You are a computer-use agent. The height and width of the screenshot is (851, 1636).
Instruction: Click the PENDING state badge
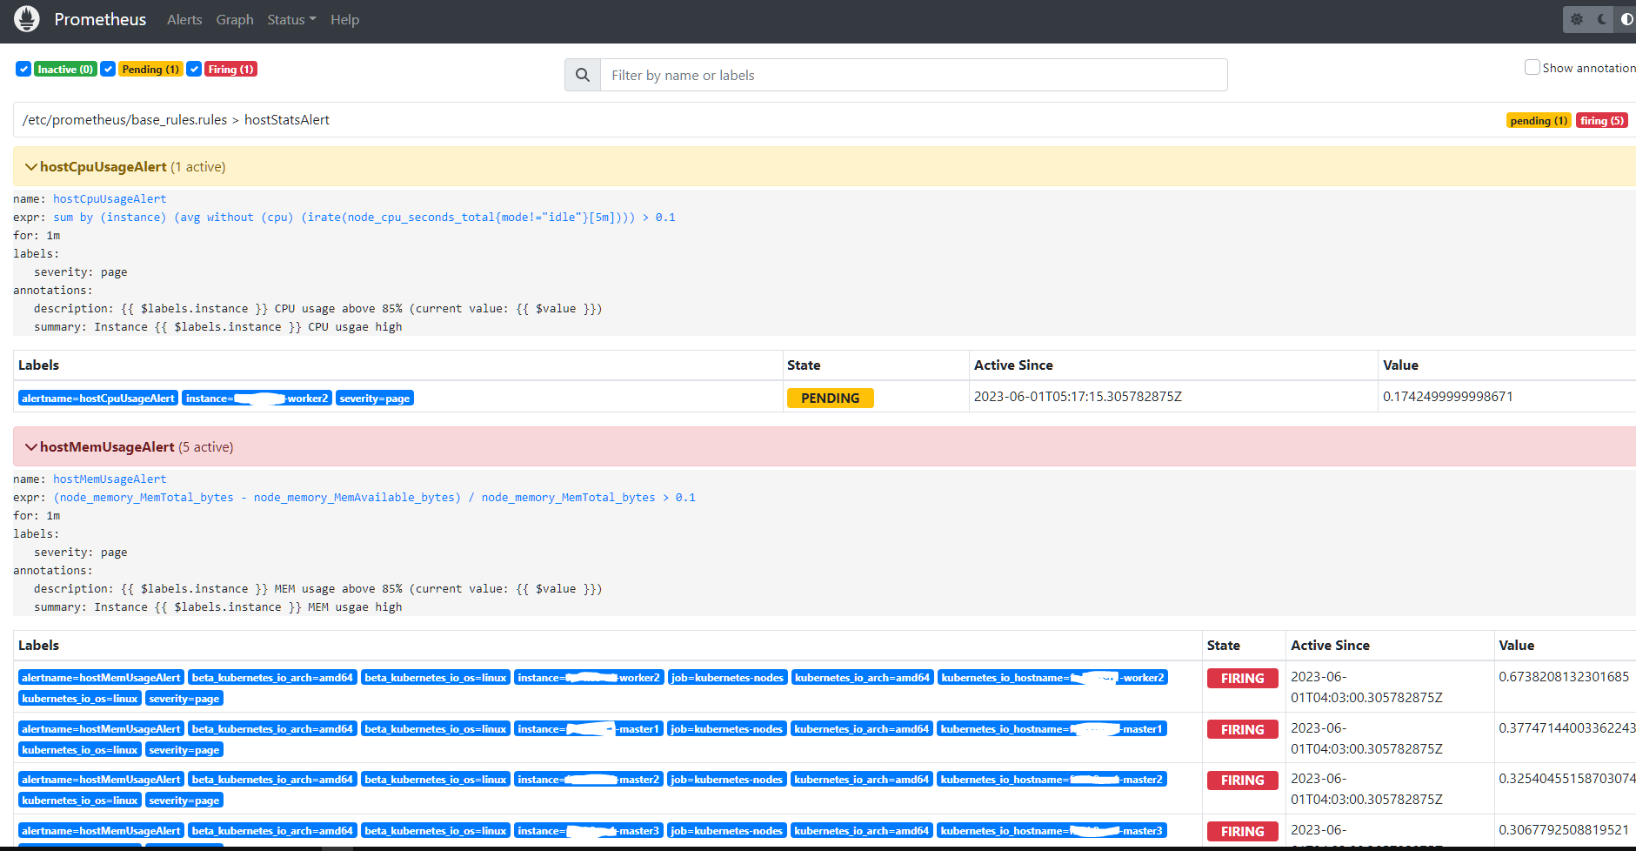(830, 399)
